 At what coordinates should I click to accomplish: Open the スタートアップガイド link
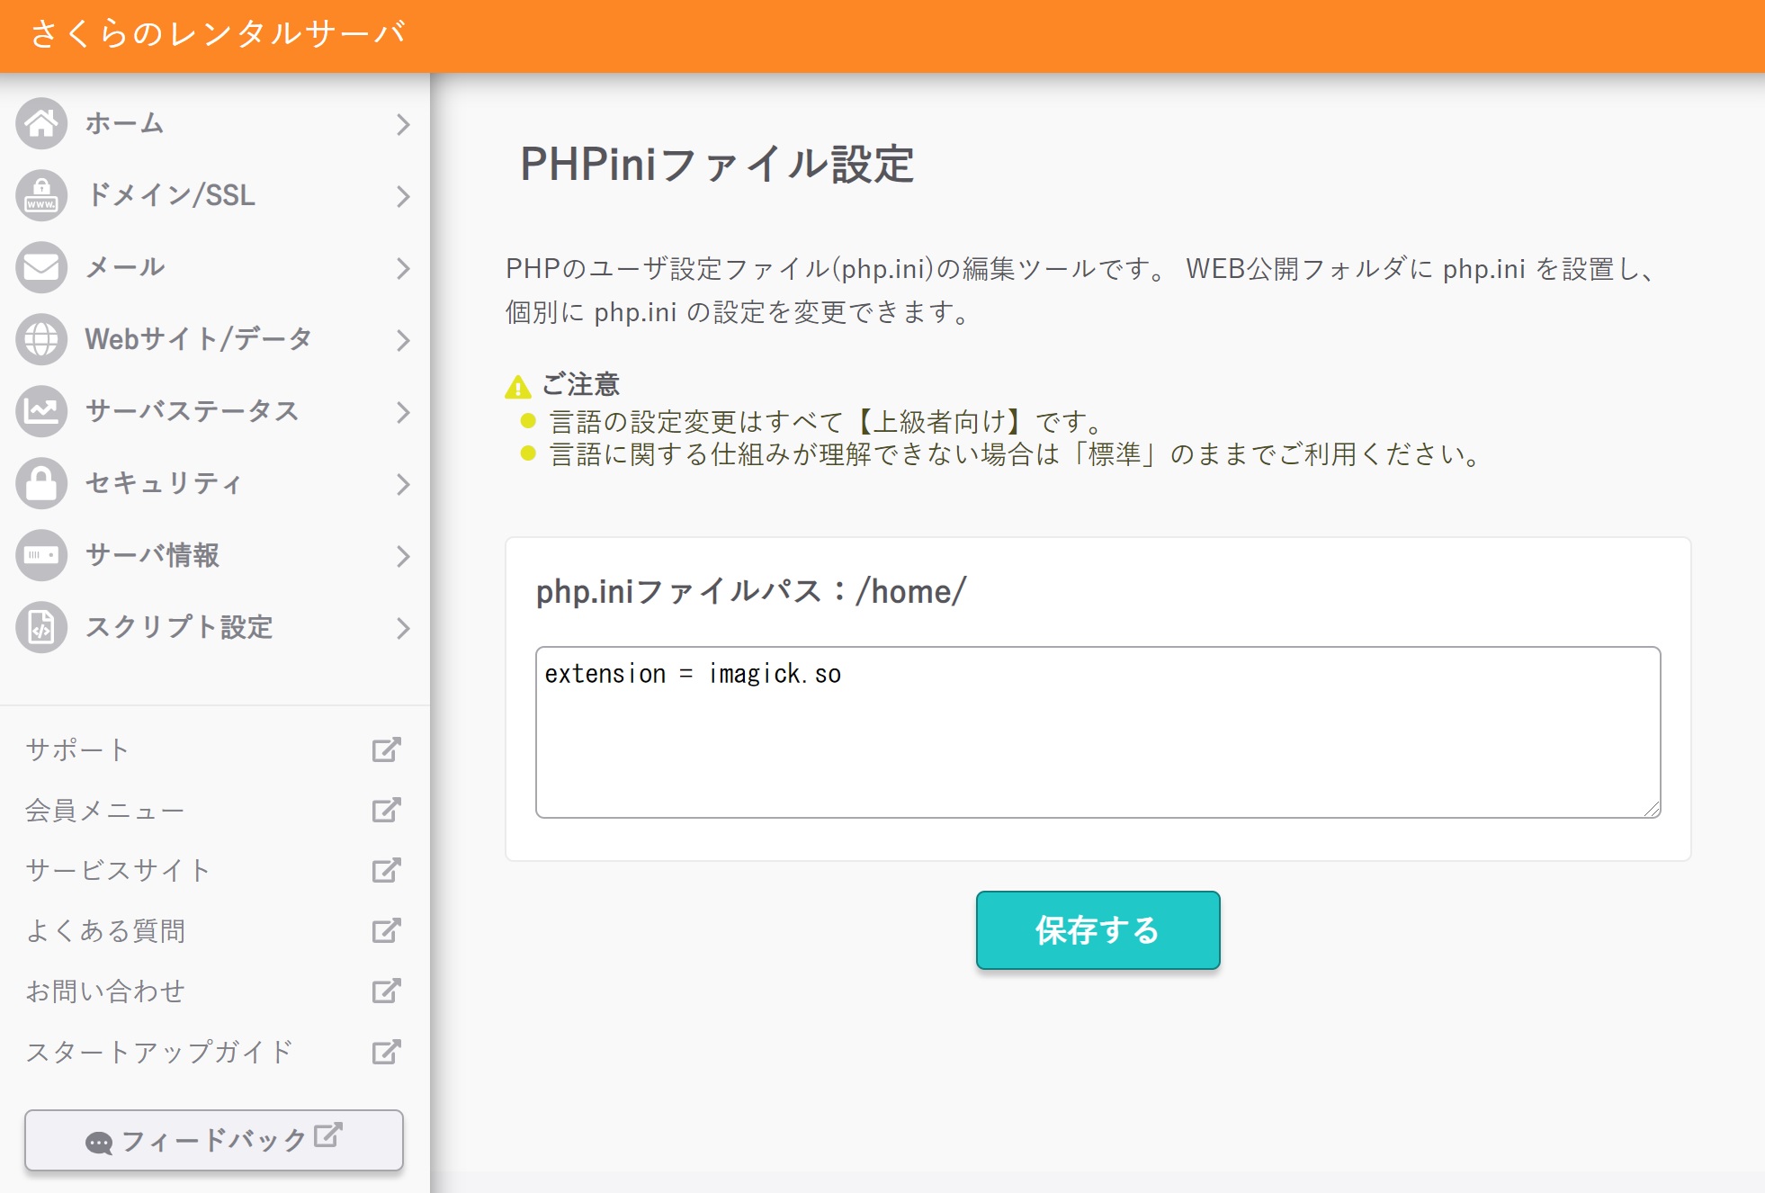[x=159, y=1051]
